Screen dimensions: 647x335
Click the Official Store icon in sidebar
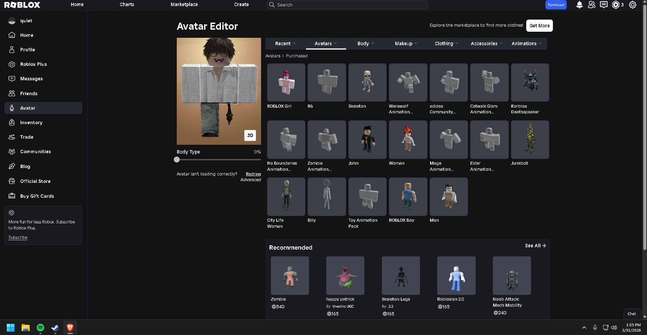[12, 181]
